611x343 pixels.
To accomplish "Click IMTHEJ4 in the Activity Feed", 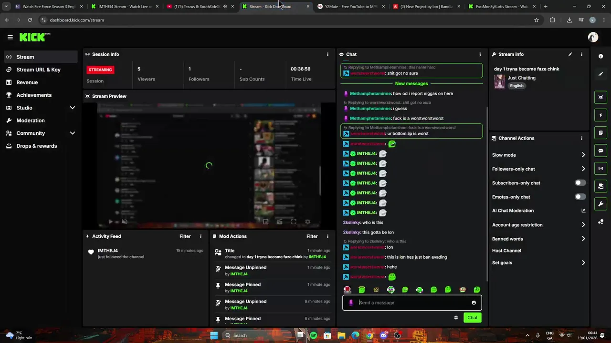I will click(x=108, y=251).
